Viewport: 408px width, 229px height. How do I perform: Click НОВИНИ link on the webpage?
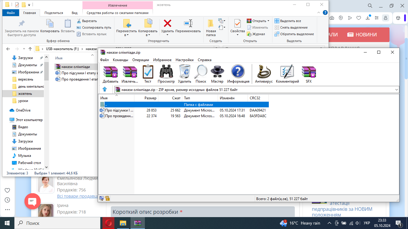pyautogui.click(x=362, y=35)
